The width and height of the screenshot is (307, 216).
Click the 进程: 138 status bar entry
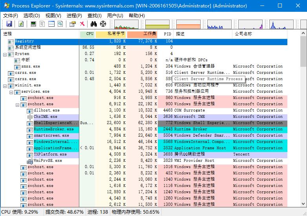(x=98, y=212)
